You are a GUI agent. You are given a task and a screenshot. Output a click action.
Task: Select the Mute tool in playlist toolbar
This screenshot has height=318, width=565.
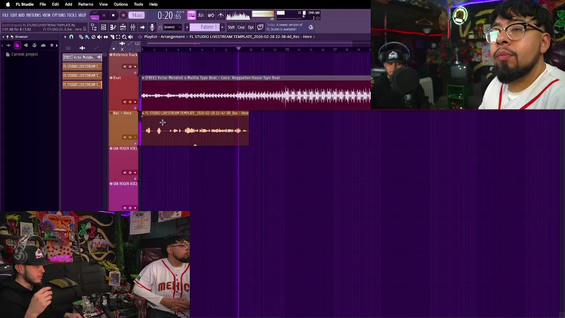pyautogui.click(x=99, y=37)
